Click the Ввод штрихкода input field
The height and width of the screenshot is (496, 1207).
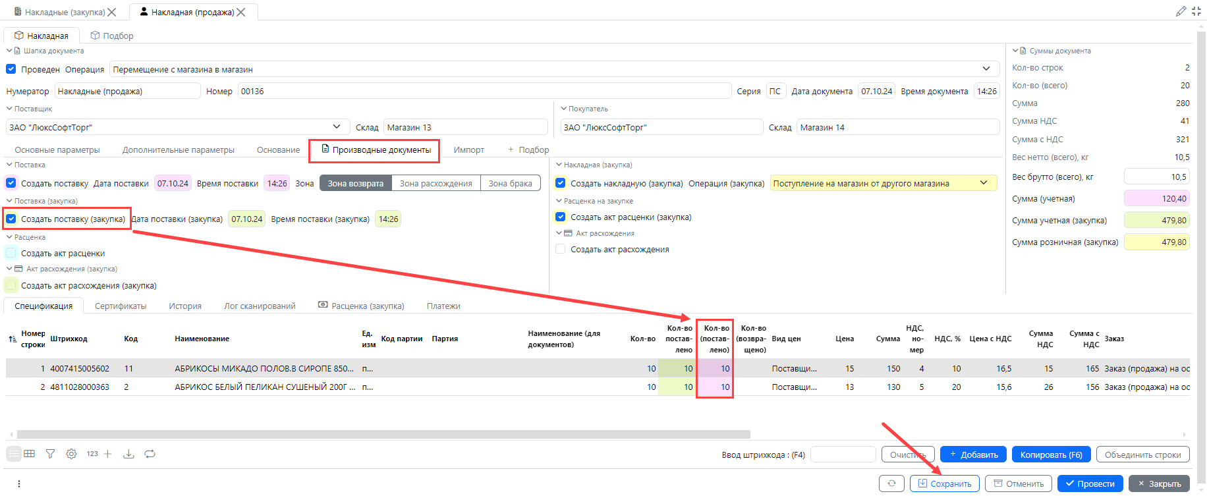tap(842, 455)
